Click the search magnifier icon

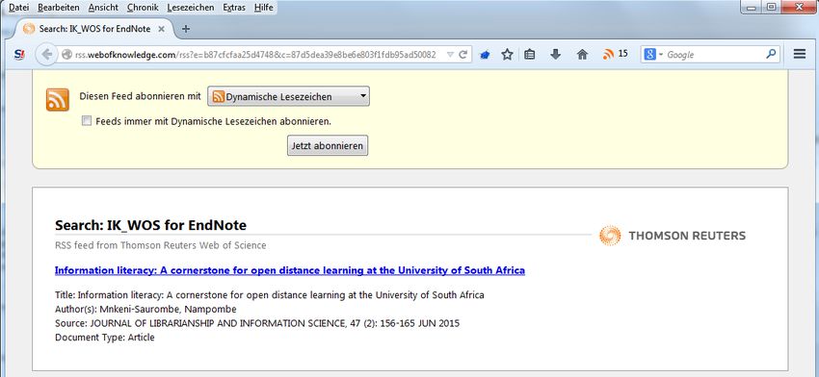click(771, 54)
